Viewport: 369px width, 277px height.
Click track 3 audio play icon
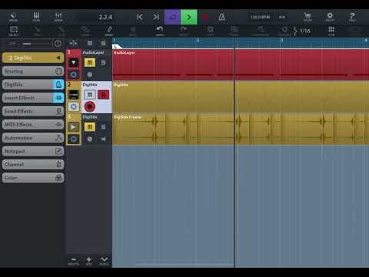coord(74,127)
